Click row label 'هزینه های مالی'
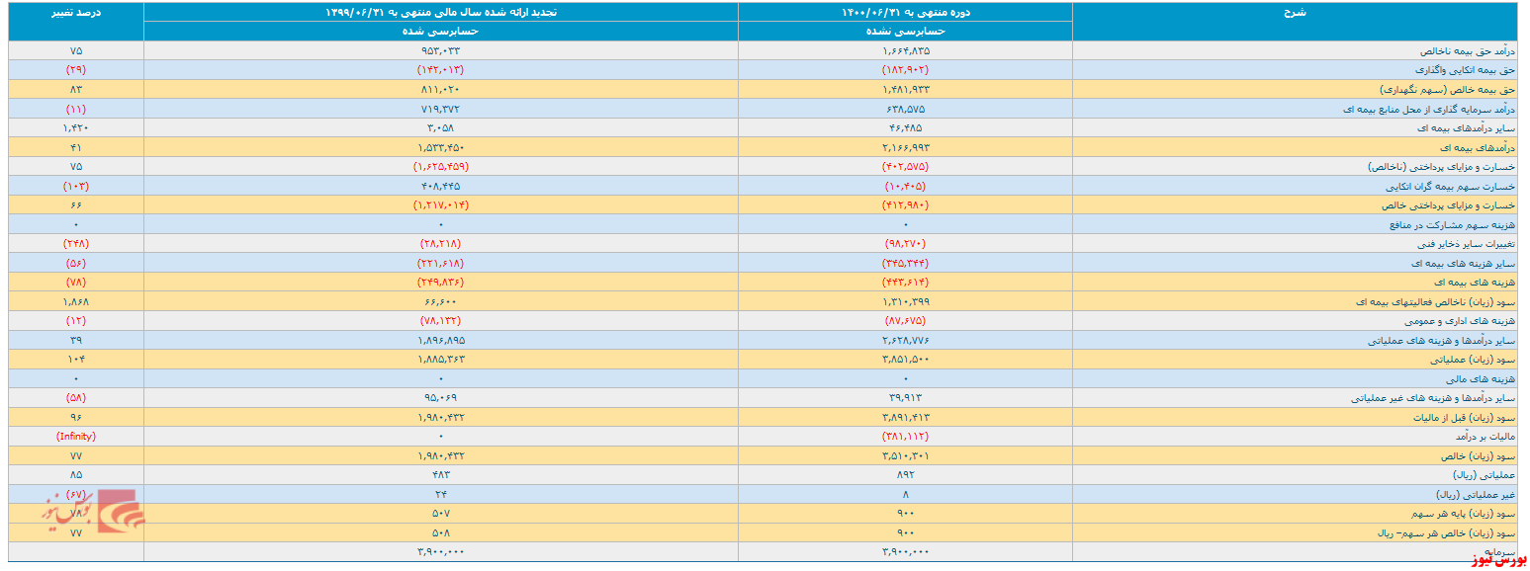The width and height of the screenshot is (1530, 571). (1484, 379)
